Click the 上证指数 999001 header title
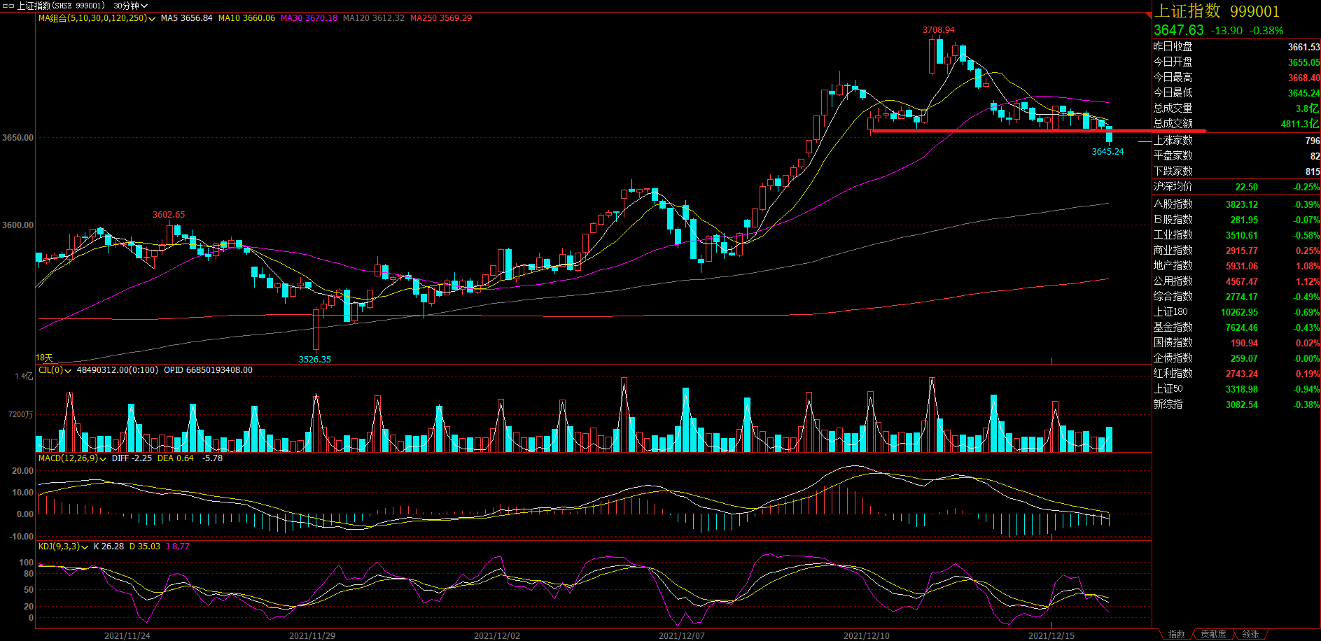The width and height of the screenshot is (1321, 641). click(x=1217, y=11)
